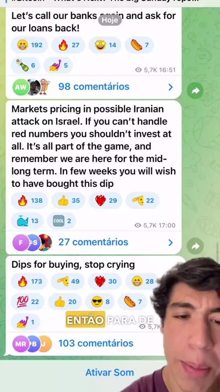The image size is (220, 392).
Task: Tap the whale reaction showing 13
Action: pos(27,221)
